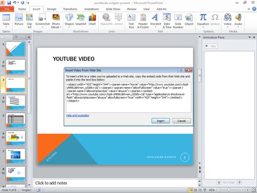257x193 pixels.
Task: Click the spell check icon in status bar
Action: click(x=39, y=190)
